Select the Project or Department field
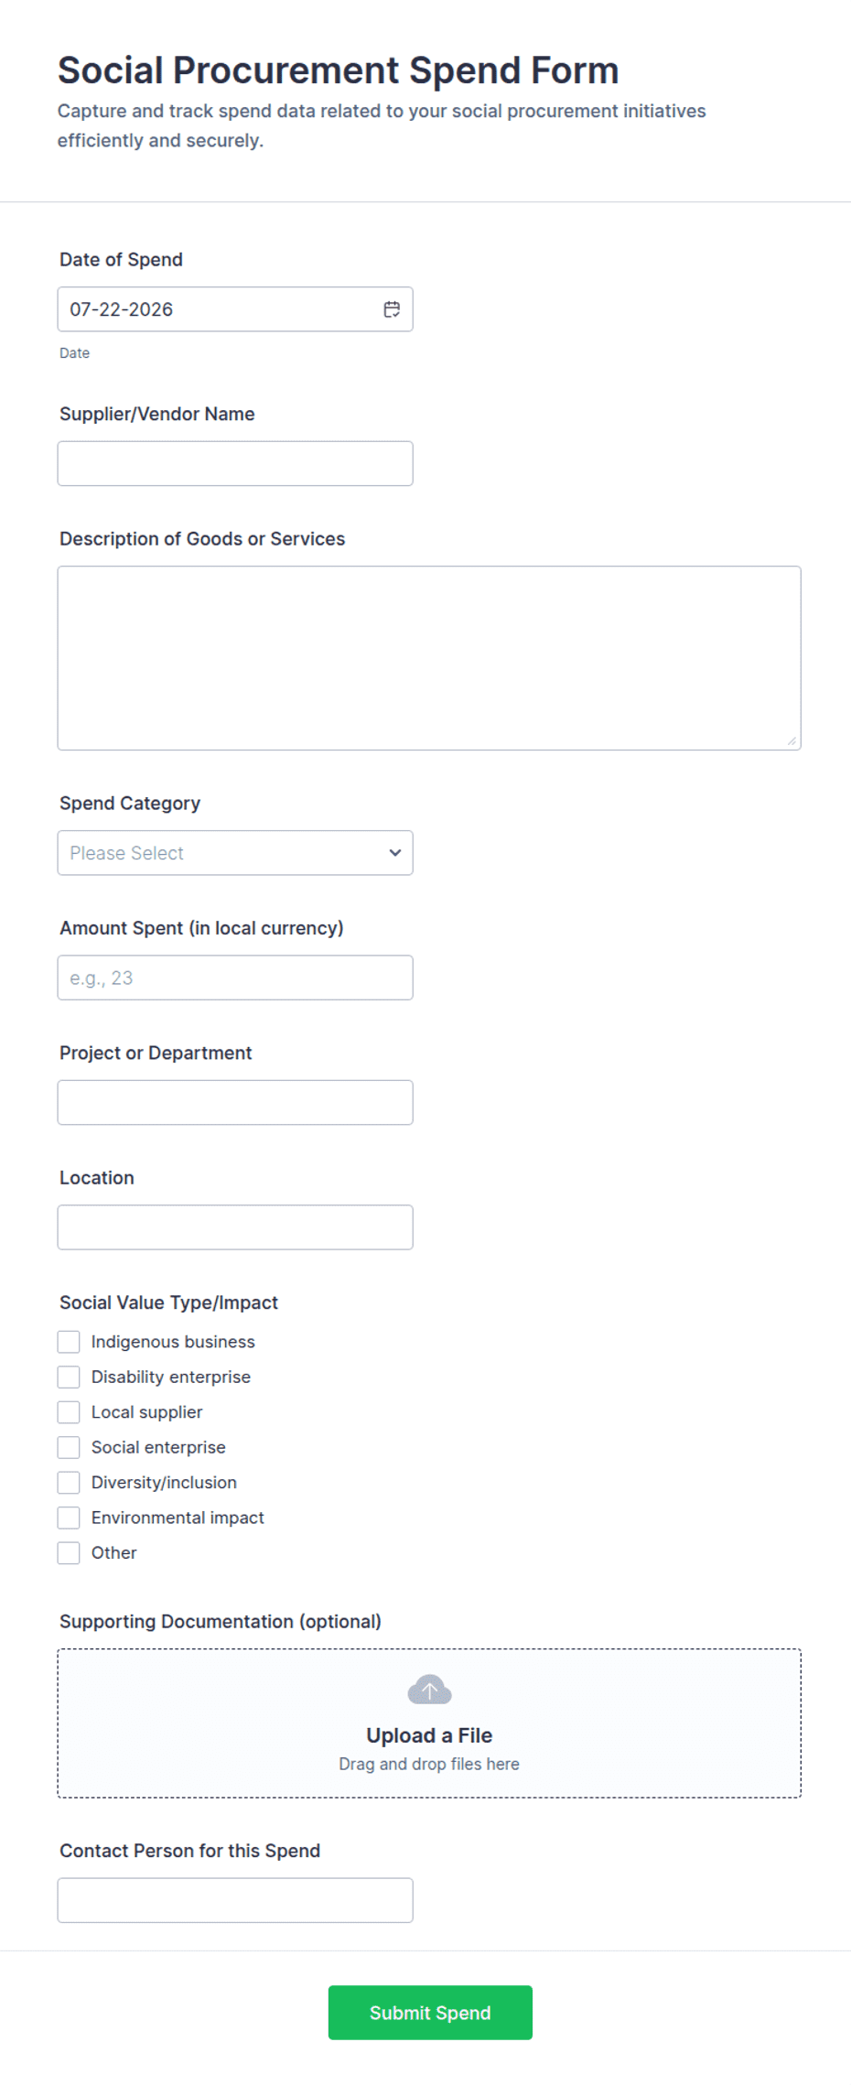851x2085 pixels. coord(235,1103)
